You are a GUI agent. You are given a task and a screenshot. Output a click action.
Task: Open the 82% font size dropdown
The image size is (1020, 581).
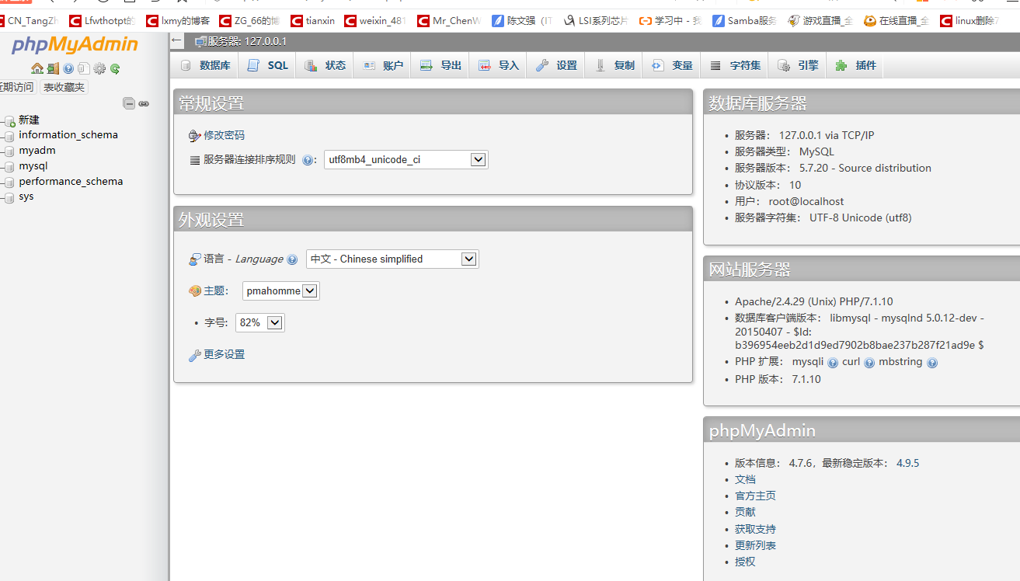[x=260, y=322]
